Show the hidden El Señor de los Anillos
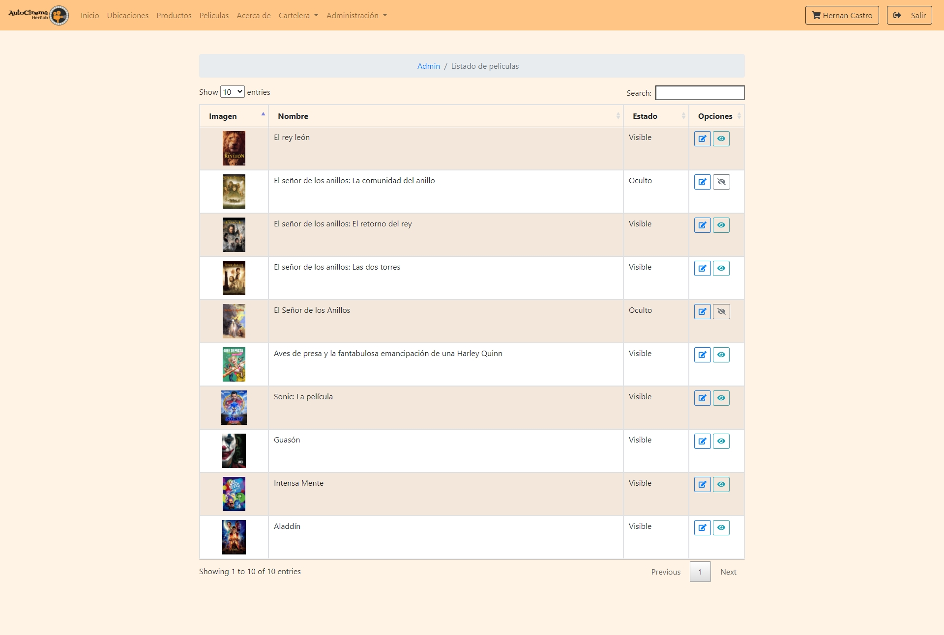 721,311
